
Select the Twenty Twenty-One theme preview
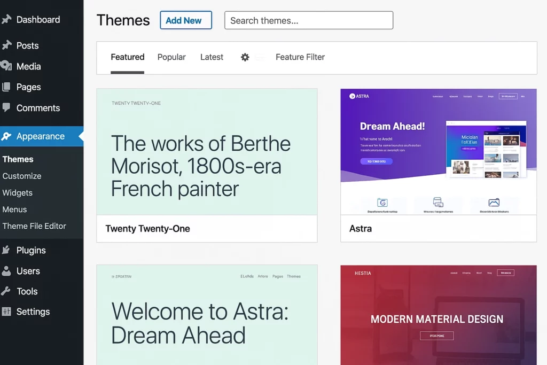tap(207, 152)
